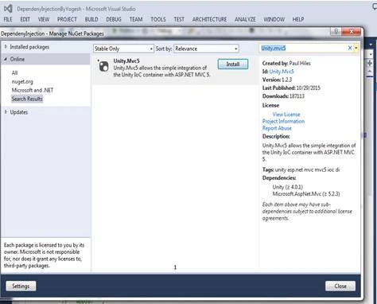Close the Manage NuGet Packages dialog

pyautogui.click(x=352, y=32)
